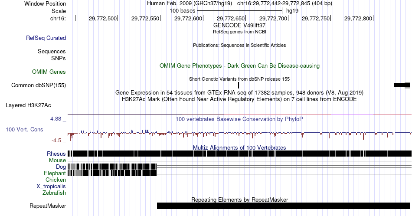
Task: Click the GTEx Gene Expression track title
Action: (239, 92)
